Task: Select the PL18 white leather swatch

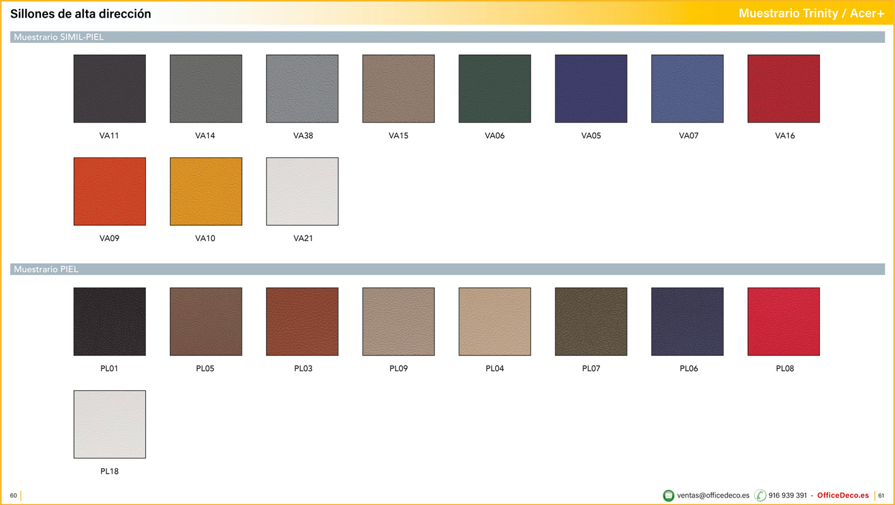Action: click(x=109, y=424)
